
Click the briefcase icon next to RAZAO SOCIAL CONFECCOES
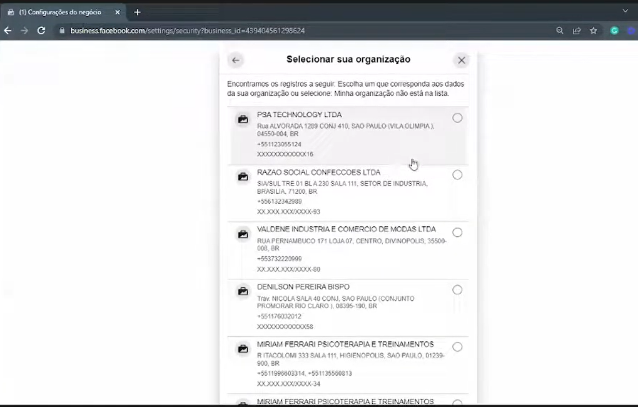pyautogui.click(x=243, y=176)
